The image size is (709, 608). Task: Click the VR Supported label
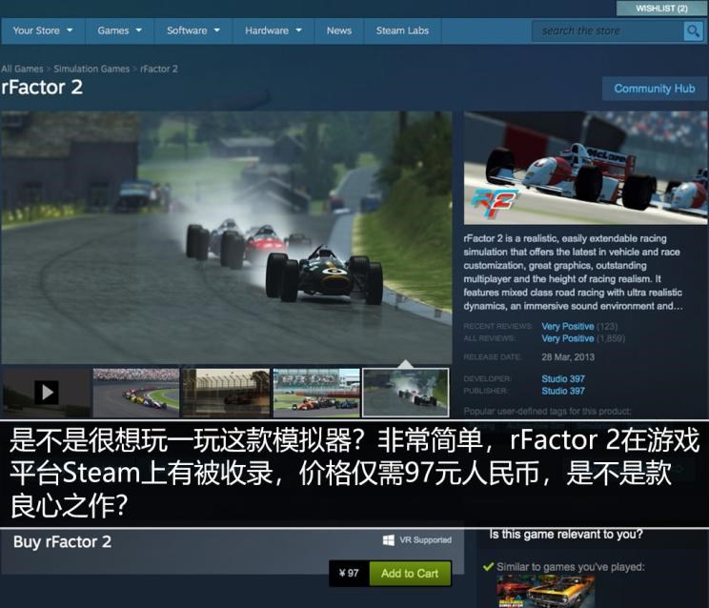click(425, 540)
